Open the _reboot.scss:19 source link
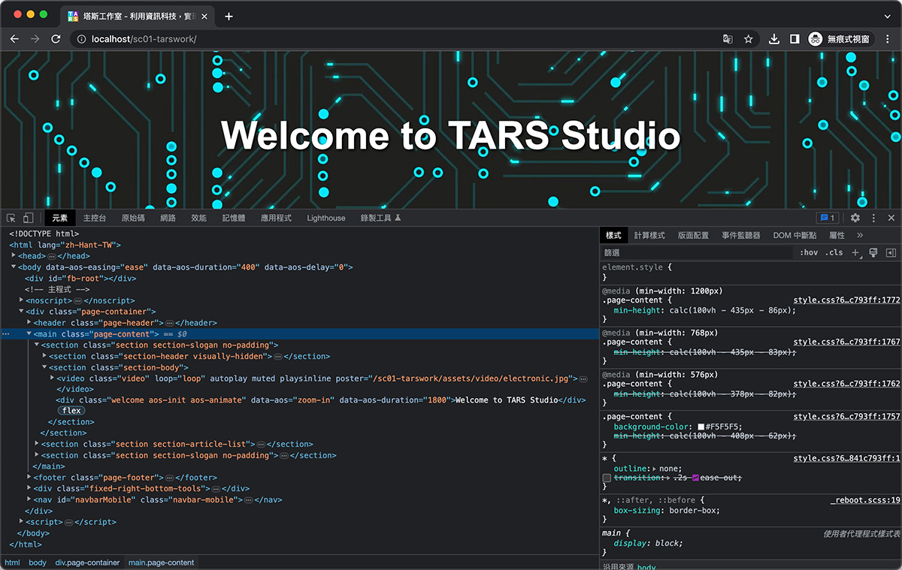 tap(865, 500)
